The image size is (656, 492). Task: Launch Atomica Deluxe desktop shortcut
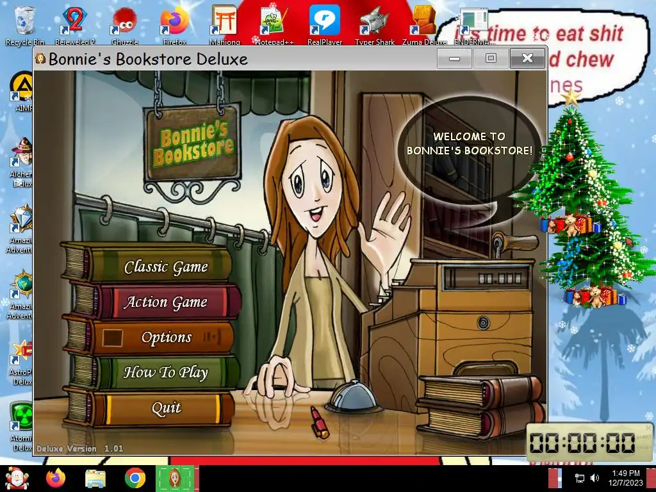click(21, 427)
